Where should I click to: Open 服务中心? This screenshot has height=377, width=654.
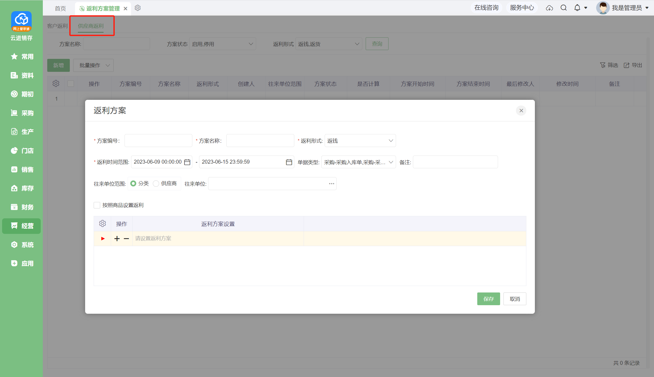[x=522, y=8]
